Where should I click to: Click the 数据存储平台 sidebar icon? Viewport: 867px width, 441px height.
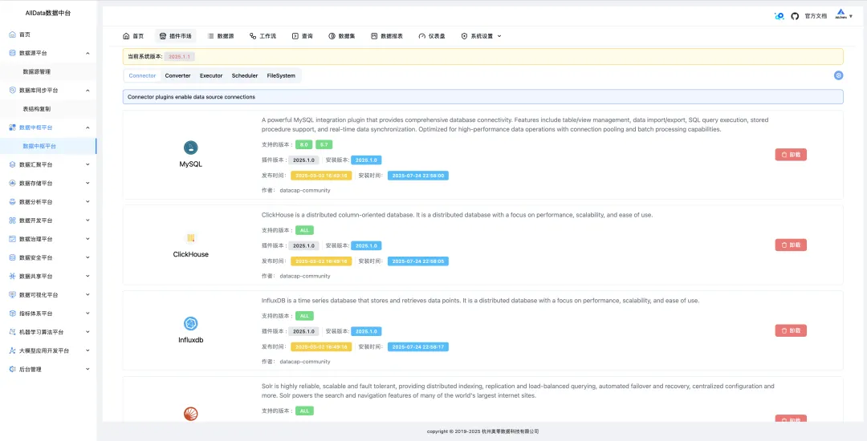tap(12, 184)
